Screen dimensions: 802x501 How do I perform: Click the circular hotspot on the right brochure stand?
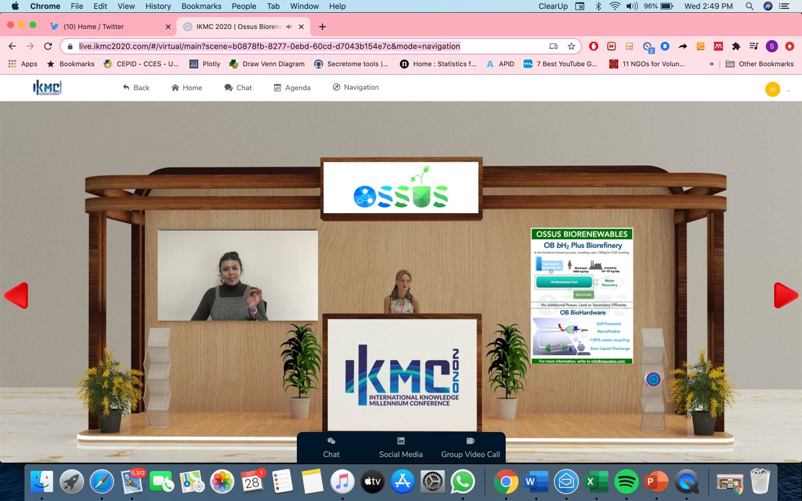click(653, 379)
